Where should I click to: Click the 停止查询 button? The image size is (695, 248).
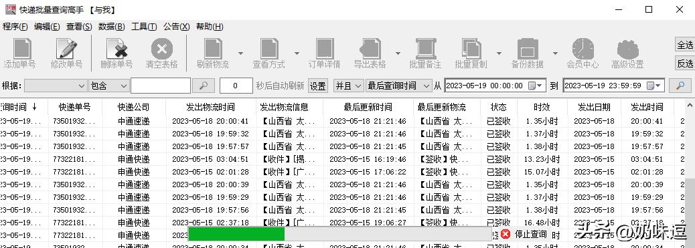pos(530,234)
